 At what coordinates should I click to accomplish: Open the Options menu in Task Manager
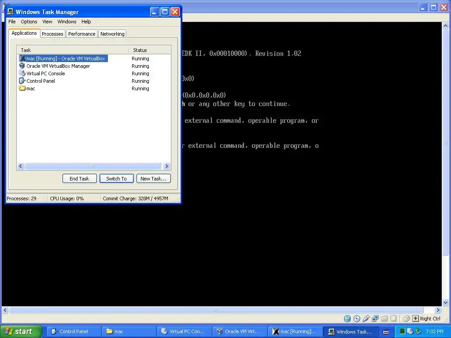click(29, 22)
